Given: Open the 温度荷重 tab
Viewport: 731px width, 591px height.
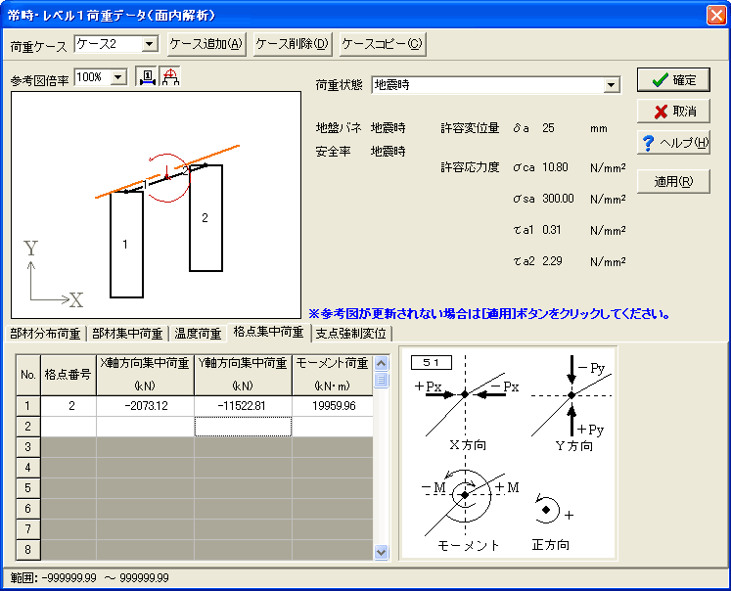Looking at the screenshot, I should (x=198, y=334).
